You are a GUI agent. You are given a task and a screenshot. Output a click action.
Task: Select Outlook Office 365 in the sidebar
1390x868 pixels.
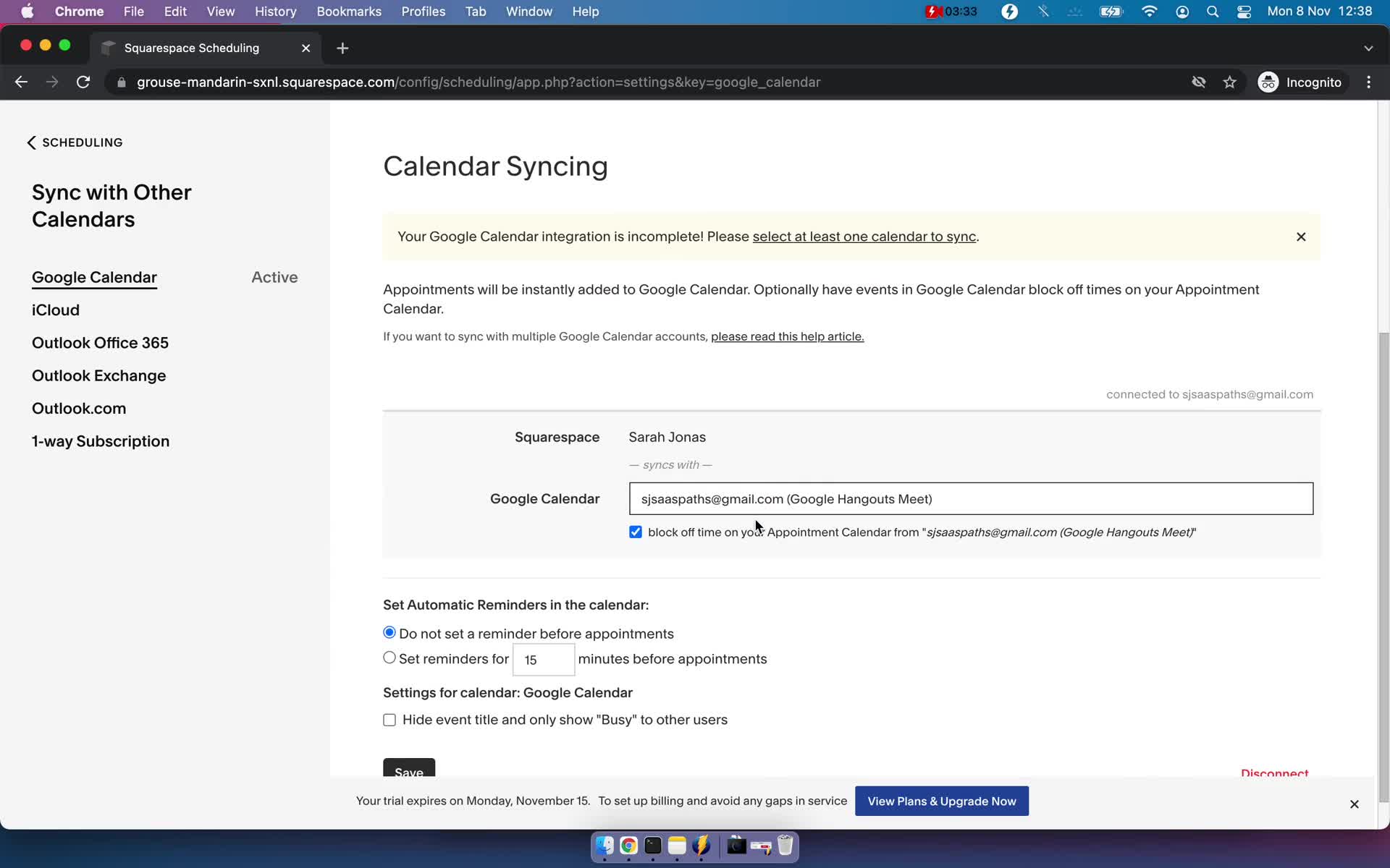point(100,343)
